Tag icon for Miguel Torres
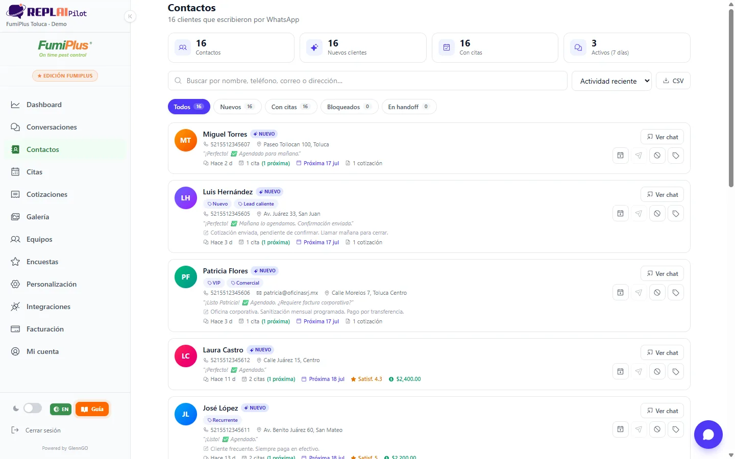This screenshot has height=459, width=735. point(676,156)
